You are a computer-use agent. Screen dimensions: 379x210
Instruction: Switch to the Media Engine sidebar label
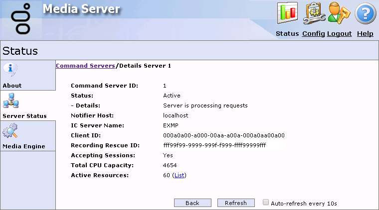[24, 146]
